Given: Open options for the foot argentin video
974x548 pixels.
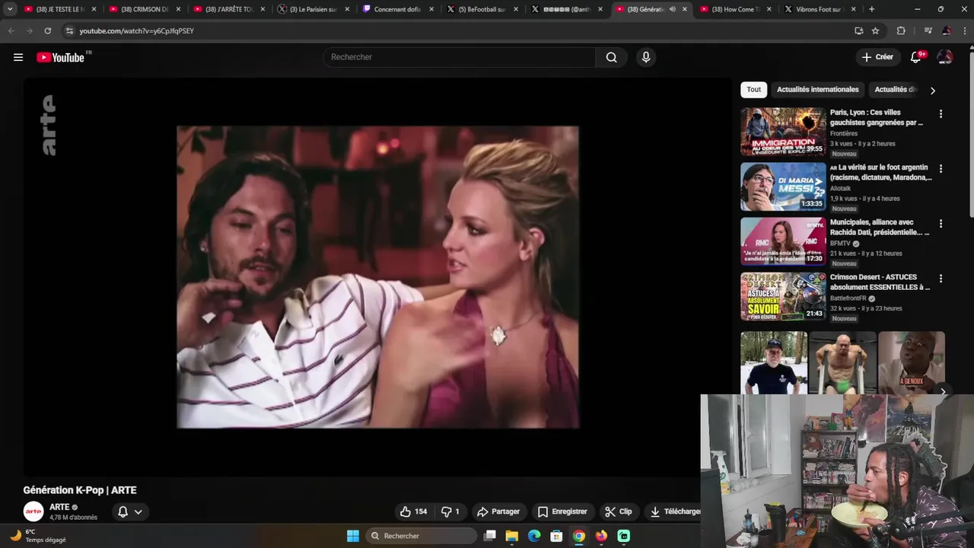Looking at the screenshot, I should [941, 169].
